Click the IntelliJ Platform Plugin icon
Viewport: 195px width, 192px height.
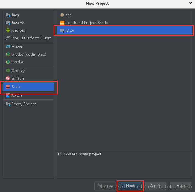pos(8,38)
